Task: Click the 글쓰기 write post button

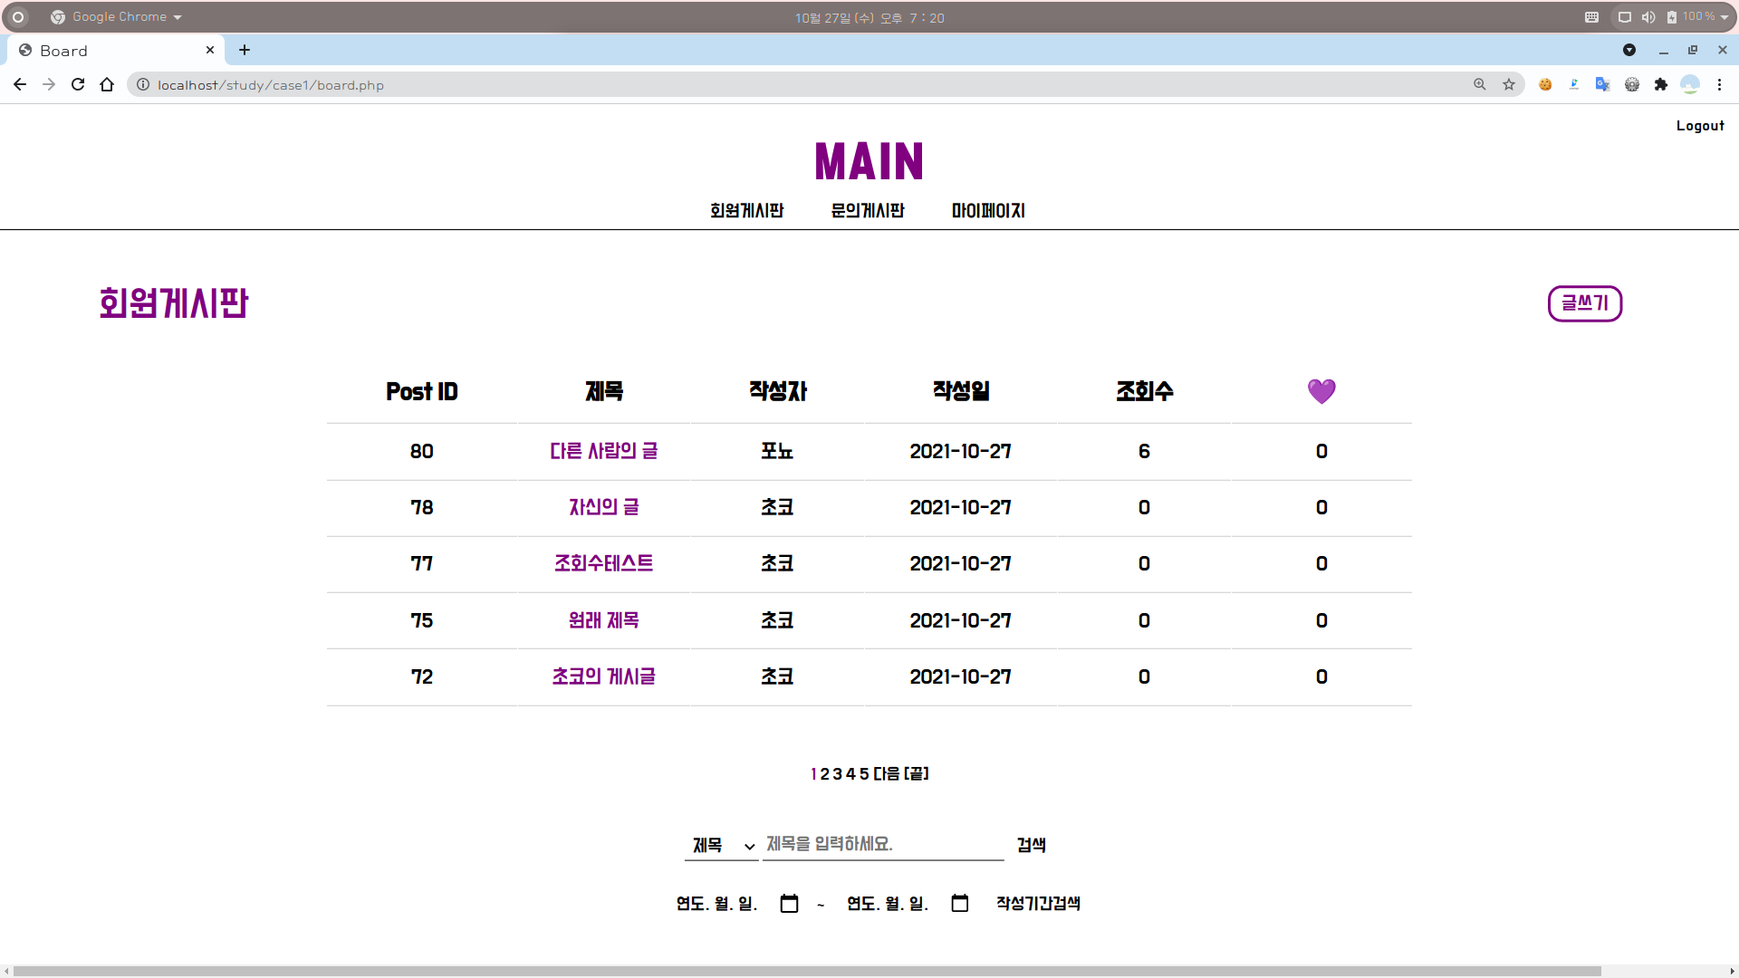Action: [x=1584, y=303]
